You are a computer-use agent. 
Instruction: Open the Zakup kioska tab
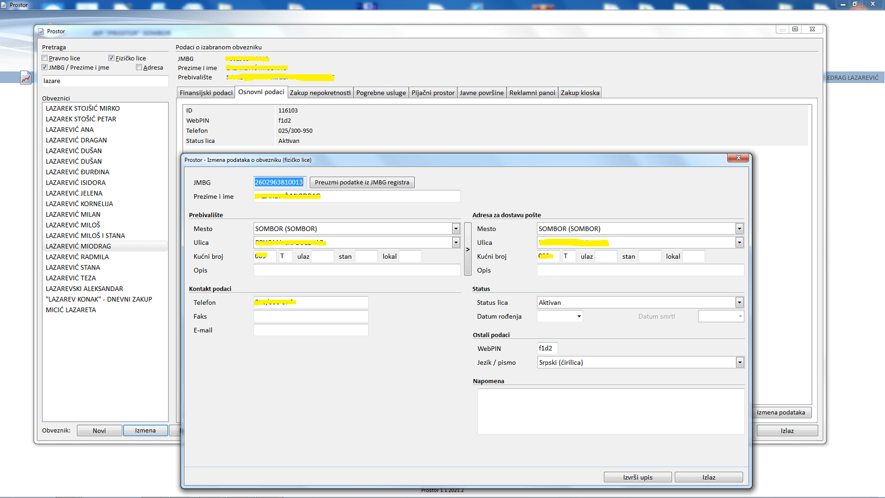(580, 93)
